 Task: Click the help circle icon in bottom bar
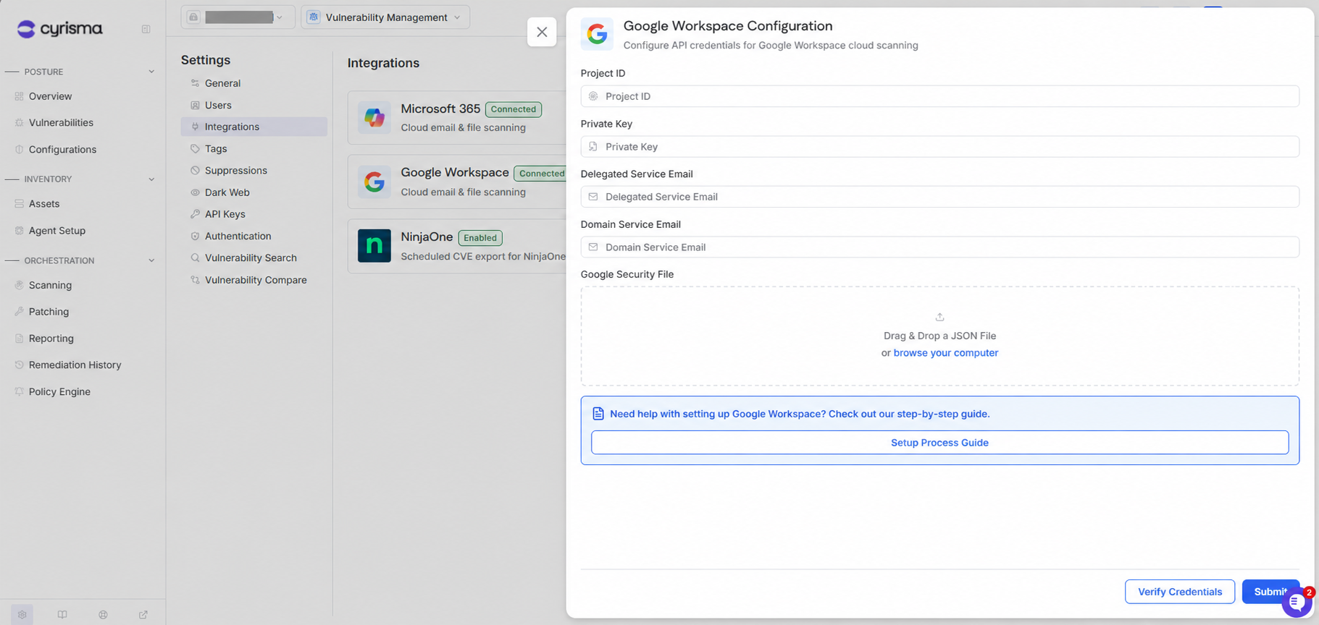103,614
